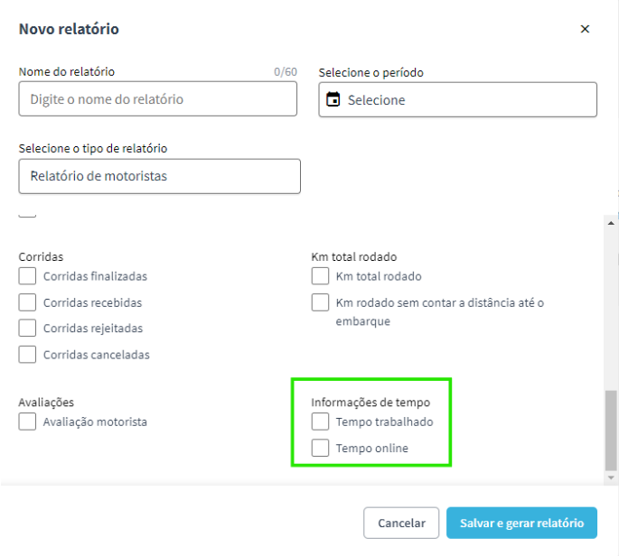Click the Cancelar button

coord(401,523)
